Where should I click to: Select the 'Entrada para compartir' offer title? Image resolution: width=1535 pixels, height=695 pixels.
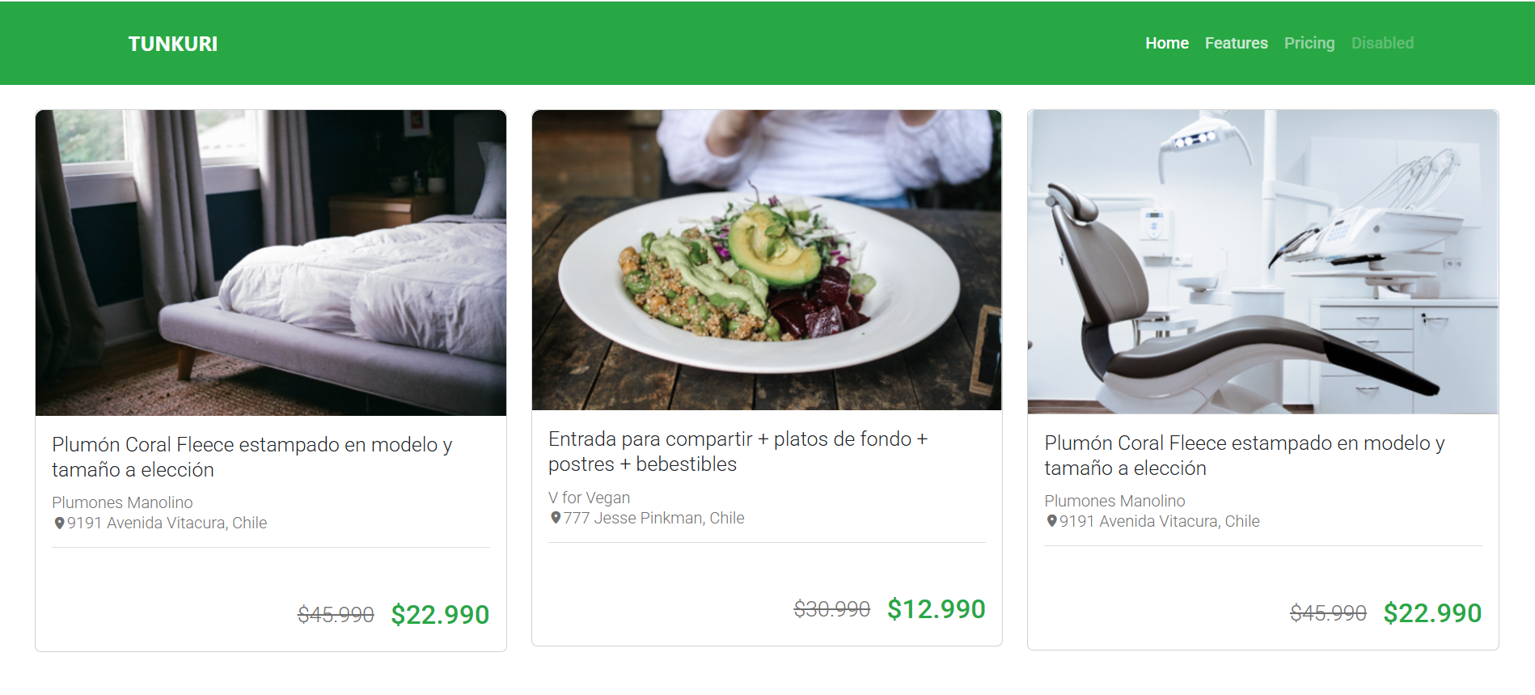point(738,451)
